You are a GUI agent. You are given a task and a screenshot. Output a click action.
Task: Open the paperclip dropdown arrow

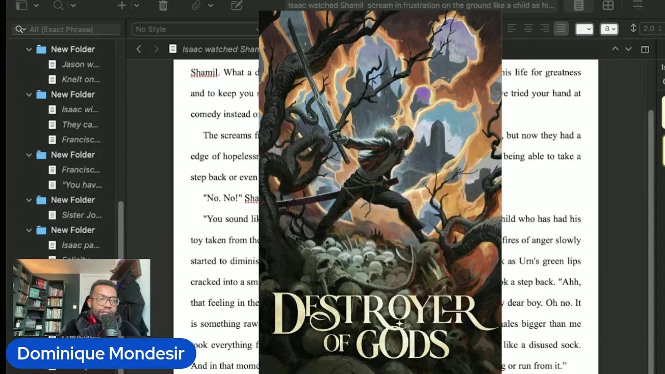pos(210,5)
